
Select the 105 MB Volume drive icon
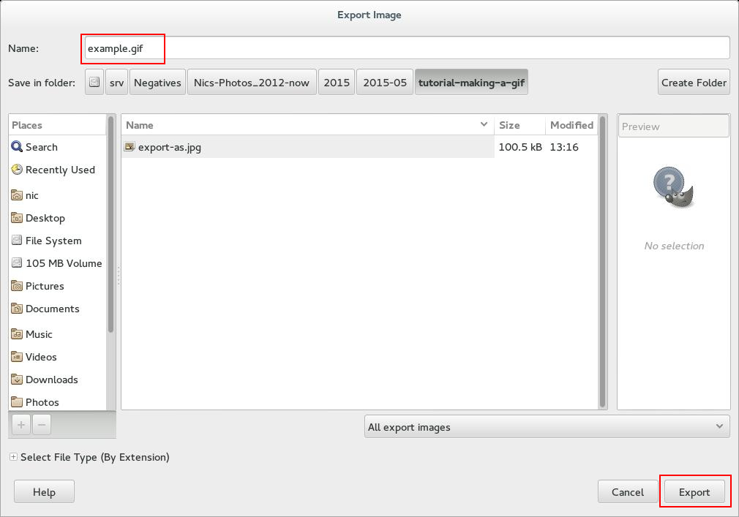18,263
